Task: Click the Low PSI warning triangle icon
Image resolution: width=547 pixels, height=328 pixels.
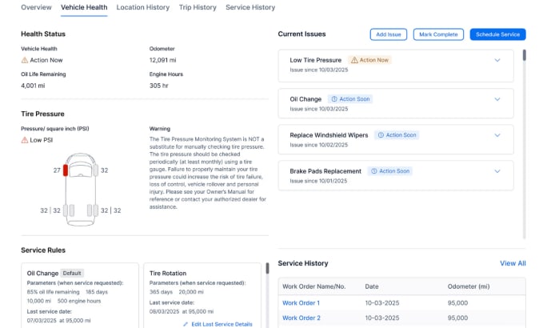Action: (25, 140)
